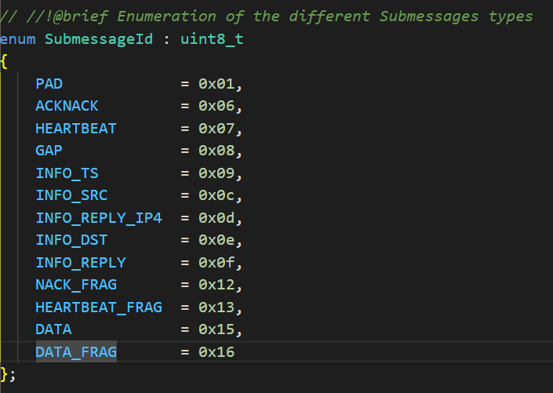Click the HEARTBEAT_FRAG enumerator
Image resolution: width=553 pixels, height=393 pixels.
(99, 307)
